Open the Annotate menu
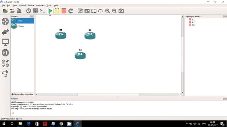This screenshot has height=127, width=227. pyautogui.click(x=40, y=6)
